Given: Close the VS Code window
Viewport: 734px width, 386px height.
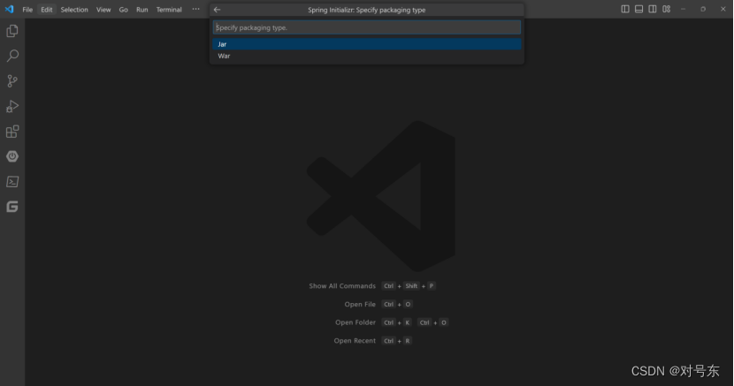Looking at the screenshot, I should [x=723, y=10].
